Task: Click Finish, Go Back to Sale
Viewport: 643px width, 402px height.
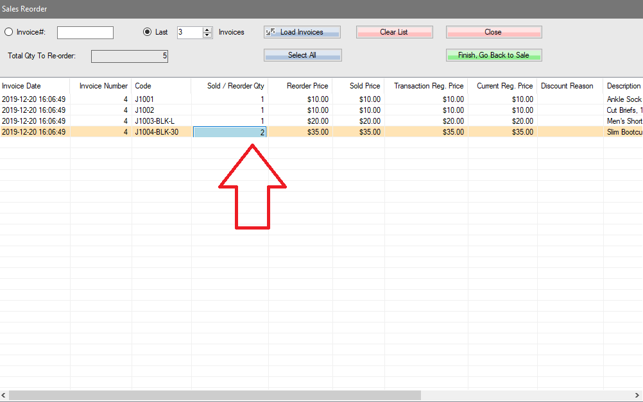Action: click(493, 55)
